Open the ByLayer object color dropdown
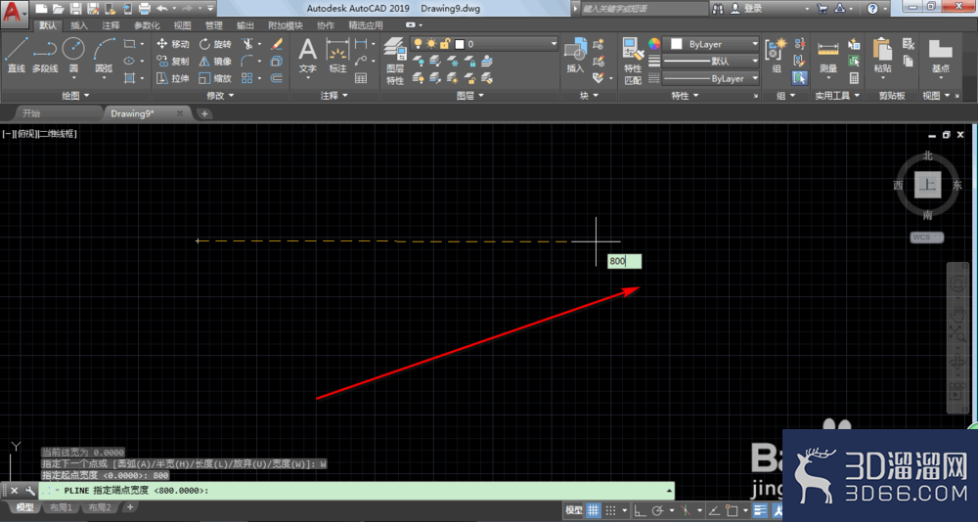 point(710,44)
